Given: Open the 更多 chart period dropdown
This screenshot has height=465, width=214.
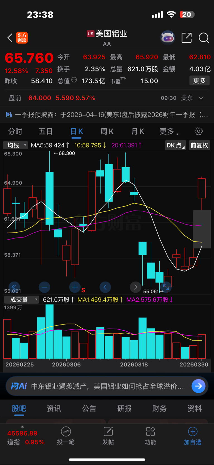Looking at the screenshot, I should (x=169, y=132).
